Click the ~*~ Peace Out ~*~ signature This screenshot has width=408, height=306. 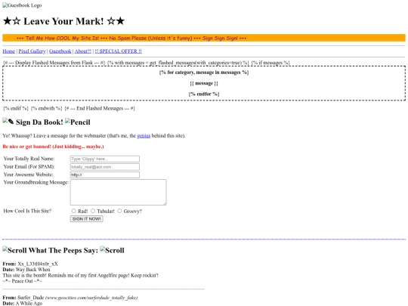click(23, 281)
